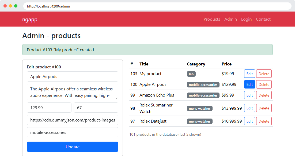Click the "101 products in the database" text

click(x=165, y=134)
